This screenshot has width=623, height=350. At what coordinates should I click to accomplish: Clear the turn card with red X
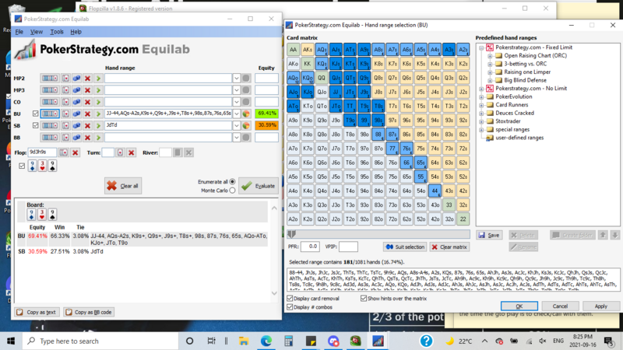131,152
